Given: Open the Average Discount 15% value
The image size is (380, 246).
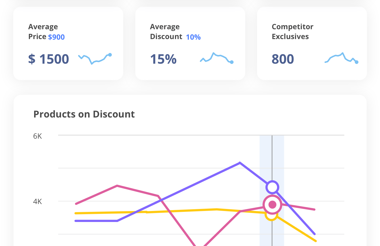Looking at the screenshot, I should click(163, 59).
